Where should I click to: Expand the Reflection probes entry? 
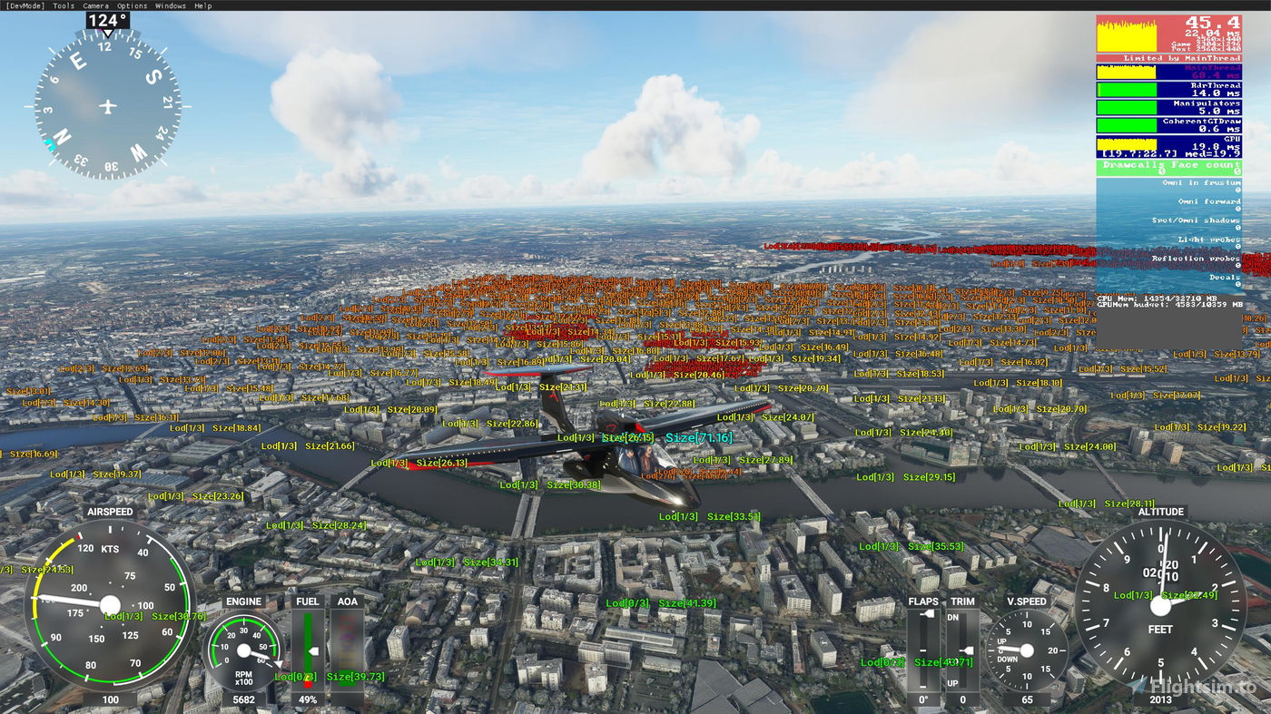1194,258
